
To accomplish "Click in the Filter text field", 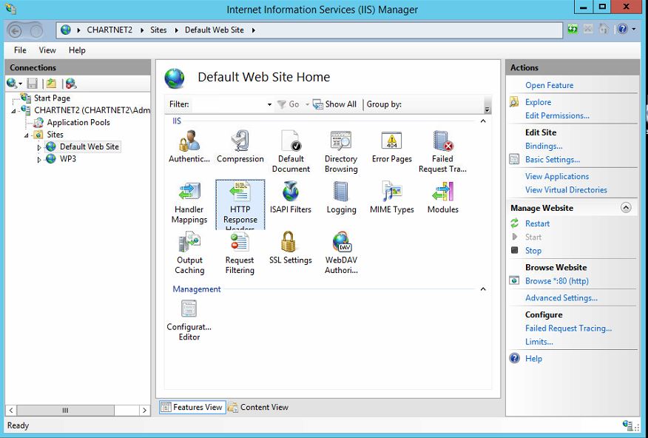I will 229,104.
